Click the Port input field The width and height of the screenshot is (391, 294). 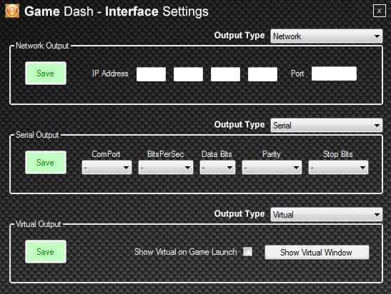click(334, 73)
